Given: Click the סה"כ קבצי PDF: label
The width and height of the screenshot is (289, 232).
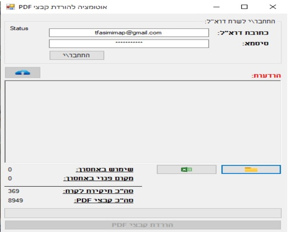Looking at the screenshot, I should (104, 200).
